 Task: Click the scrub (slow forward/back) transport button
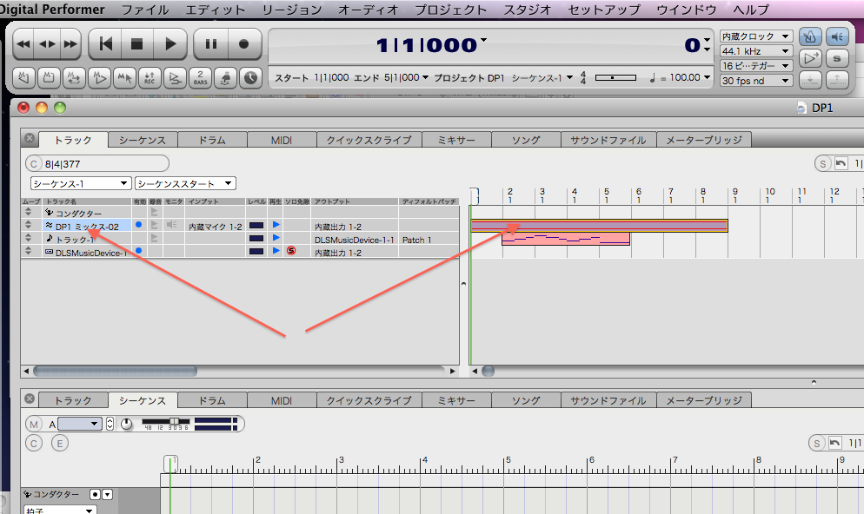(47, 44)
